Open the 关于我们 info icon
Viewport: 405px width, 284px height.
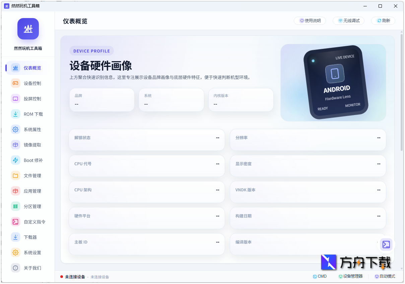(x=15, y=268)
